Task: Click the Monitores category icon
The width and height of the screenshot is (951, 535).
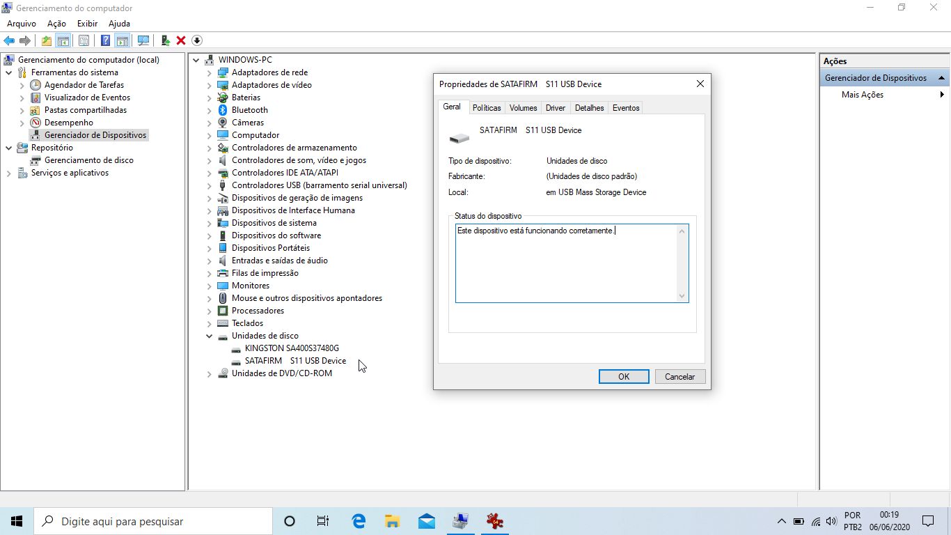Action: [223, 286]
